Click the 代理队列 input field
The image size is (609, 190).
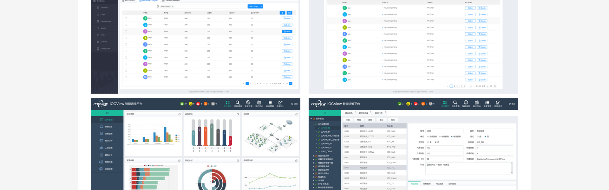[x=444, y=153]
